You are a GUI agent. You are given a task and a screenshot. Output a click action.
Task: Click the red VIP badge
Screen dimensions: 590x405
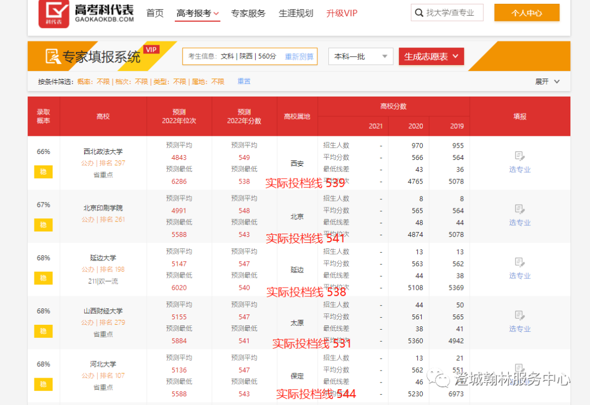point(151,50)
